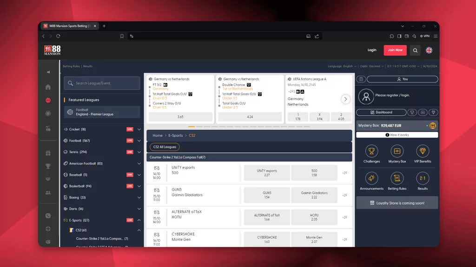This screenshot has width=476, height=267.
Task: Switch to the You tab in right panel
Action: tap(403, 79)
